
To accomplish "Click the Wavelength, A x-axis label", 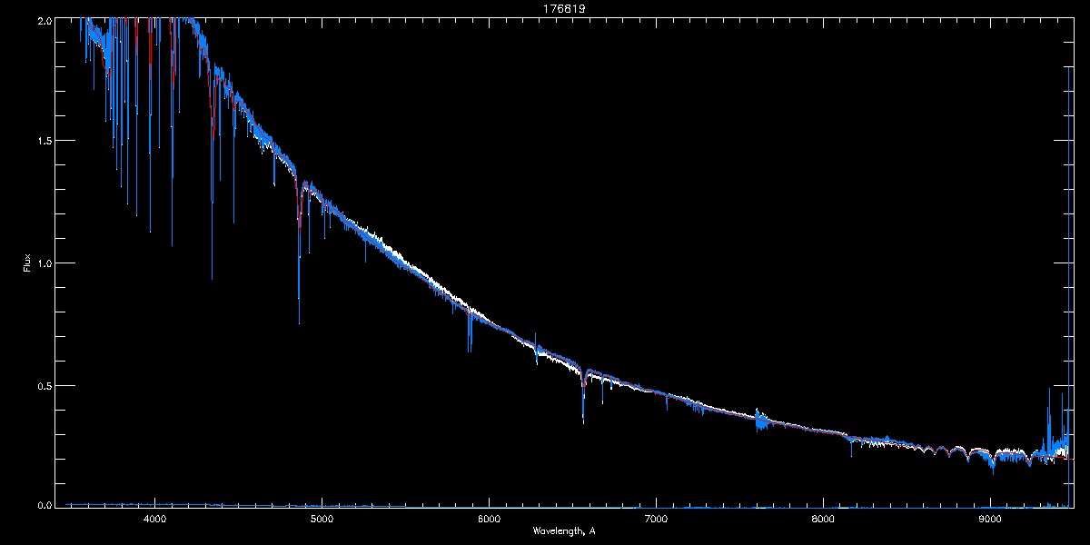I will (563, 530).
